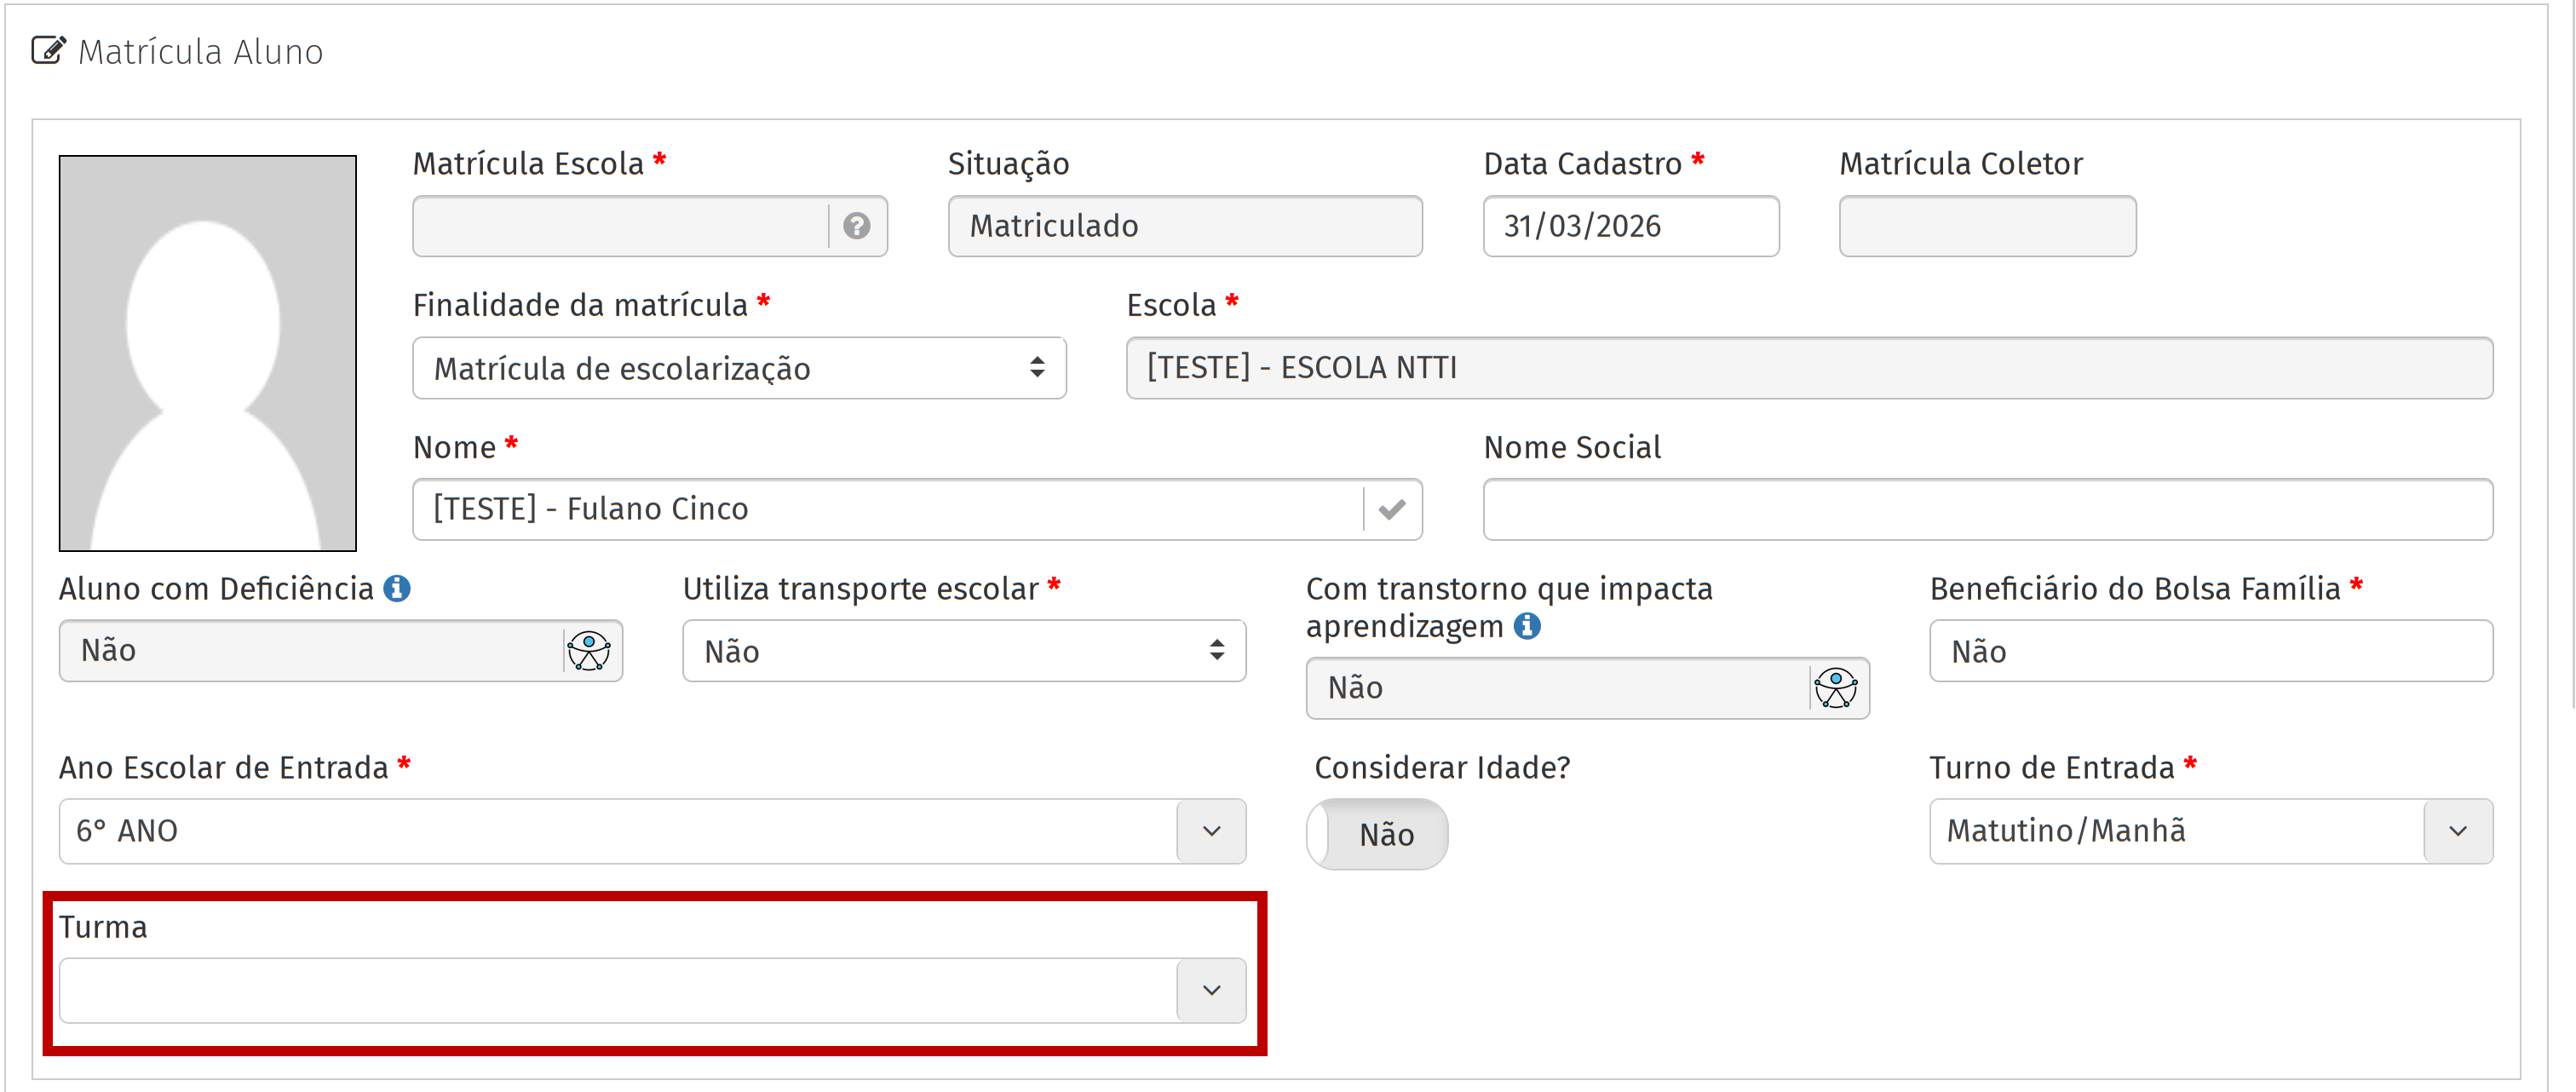
Task: Open Utiliza transporte escolar dropdown
Action: [x=963, y=651]
